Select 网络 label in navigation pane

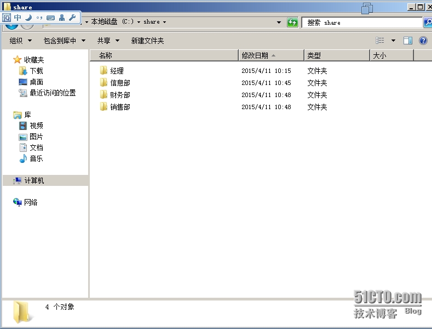pyautogui.click(x=31, y=202)
